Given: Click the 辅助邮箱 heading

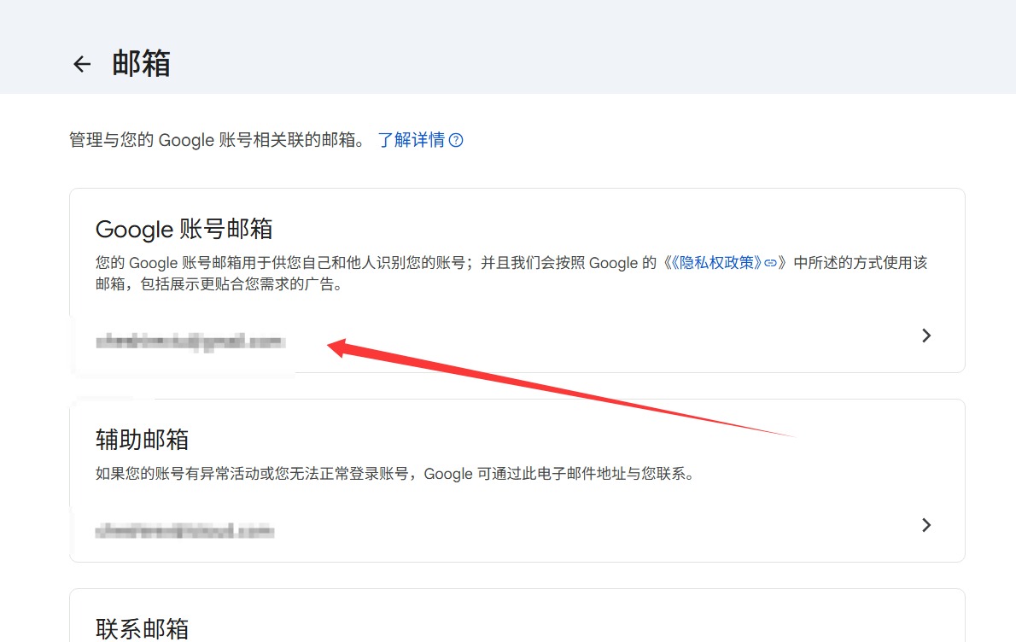Looking at the screenshot, I should (x=142, y=440).
